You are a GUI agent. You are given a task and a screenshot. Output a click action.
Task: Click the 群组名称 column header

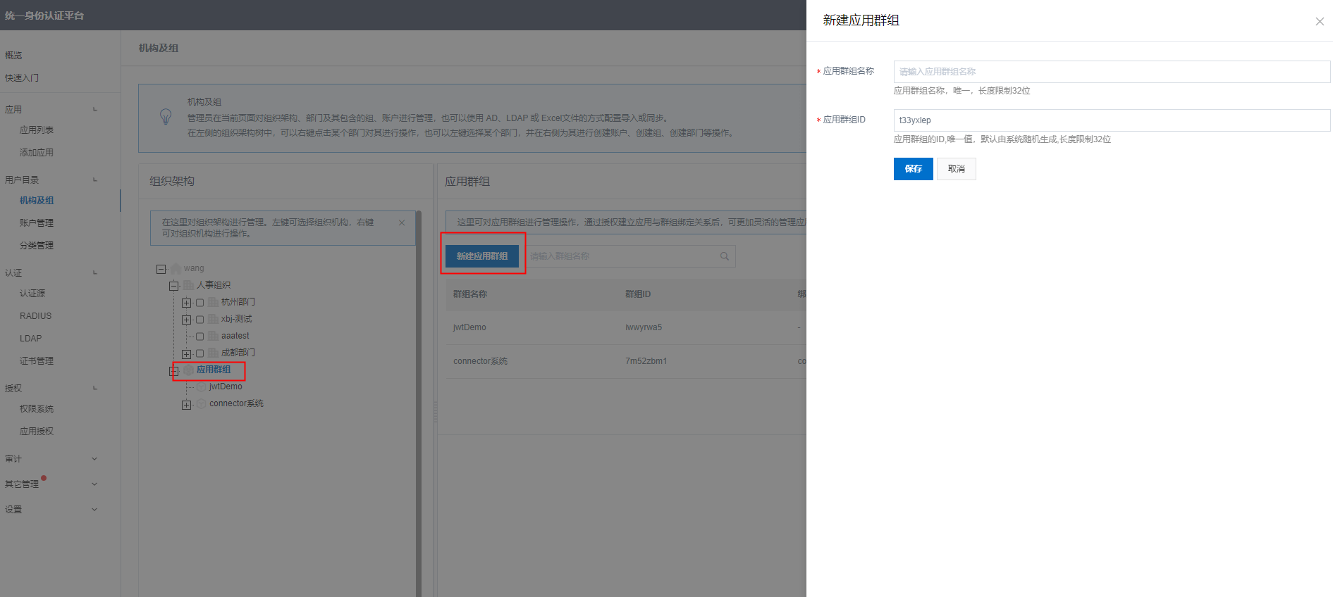(x=470, y=294)
